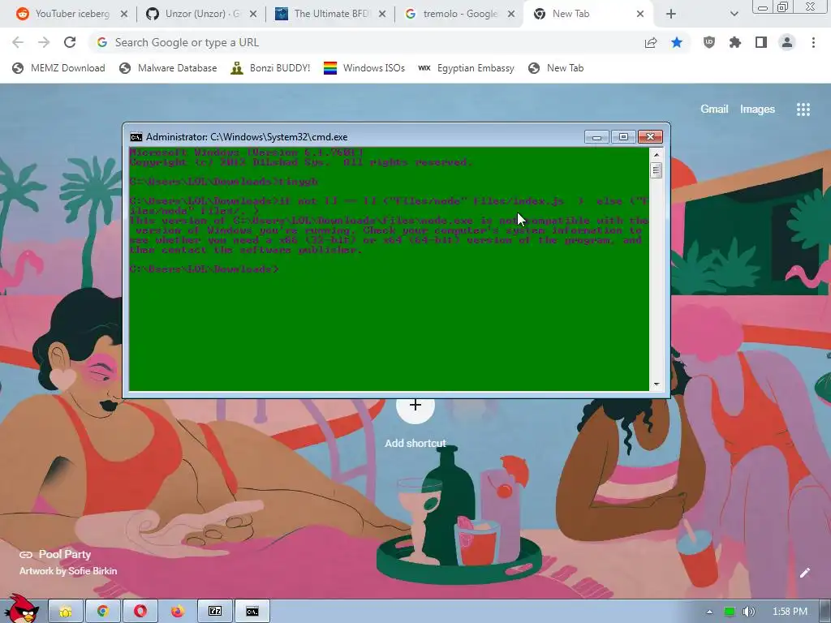831x623 pixels.
Task: Go forward to next page
Action: pos(44,42)
